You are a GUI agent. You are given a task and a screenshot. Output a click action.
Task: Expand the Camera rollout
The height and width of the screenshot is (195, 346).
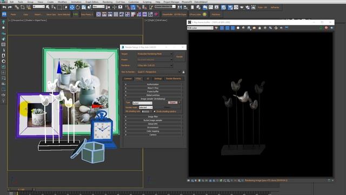[152, 135]
